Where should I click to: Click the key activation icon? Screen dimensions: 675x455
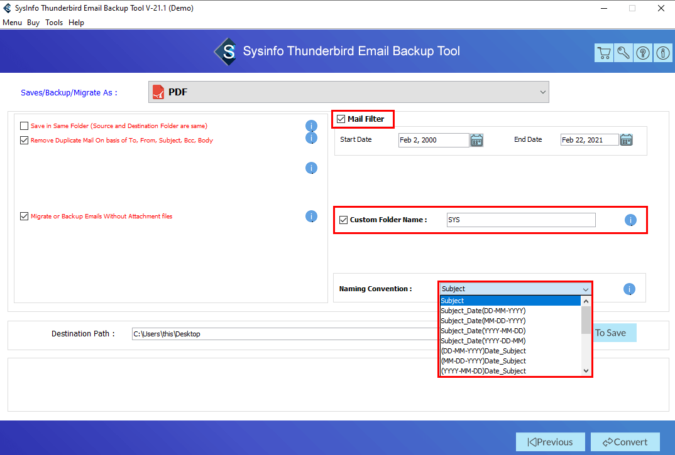coord(623,53)
